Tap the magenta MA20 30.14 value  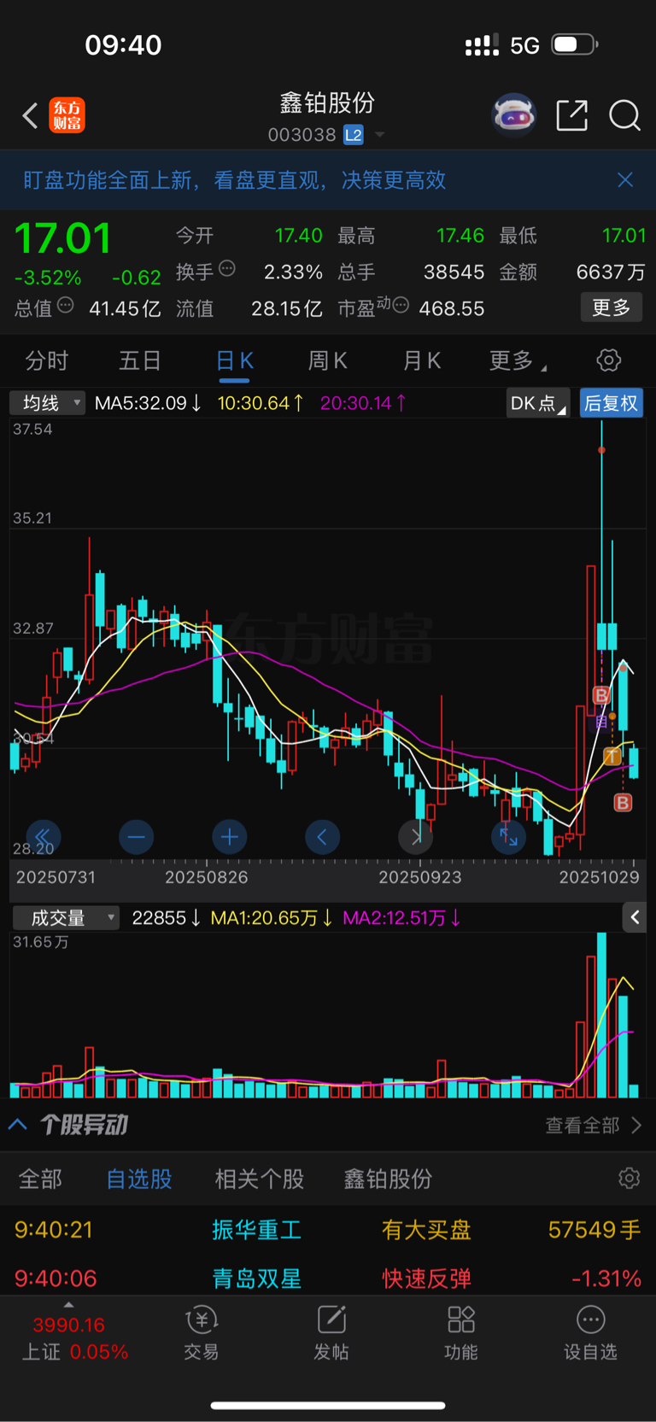tap(363, 403)
